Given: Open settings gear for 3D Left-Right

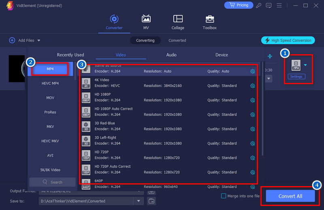Looking at the screenshot, I should point(252,144).
